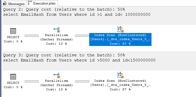196x97 pixels.
Task: Click Query 3 arrow from Index Scan to Parallelism
Action: point(82,82)
